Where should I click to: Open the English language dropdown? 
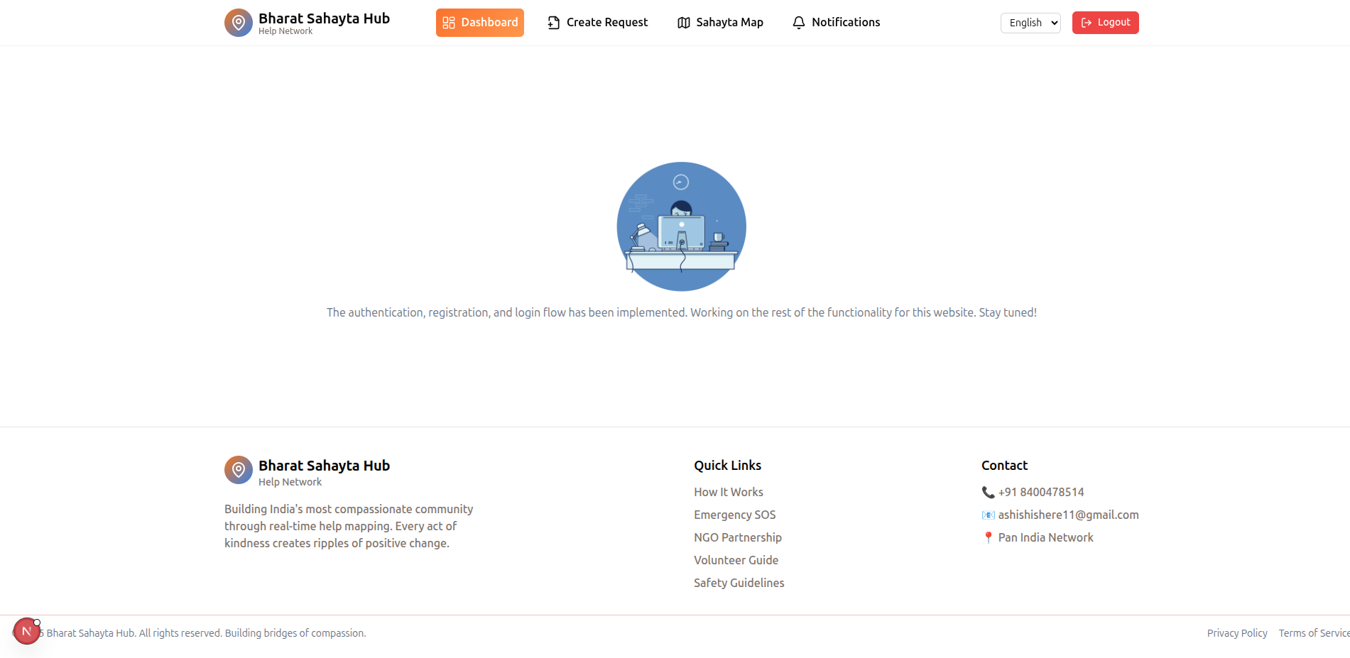(1030, 23)
